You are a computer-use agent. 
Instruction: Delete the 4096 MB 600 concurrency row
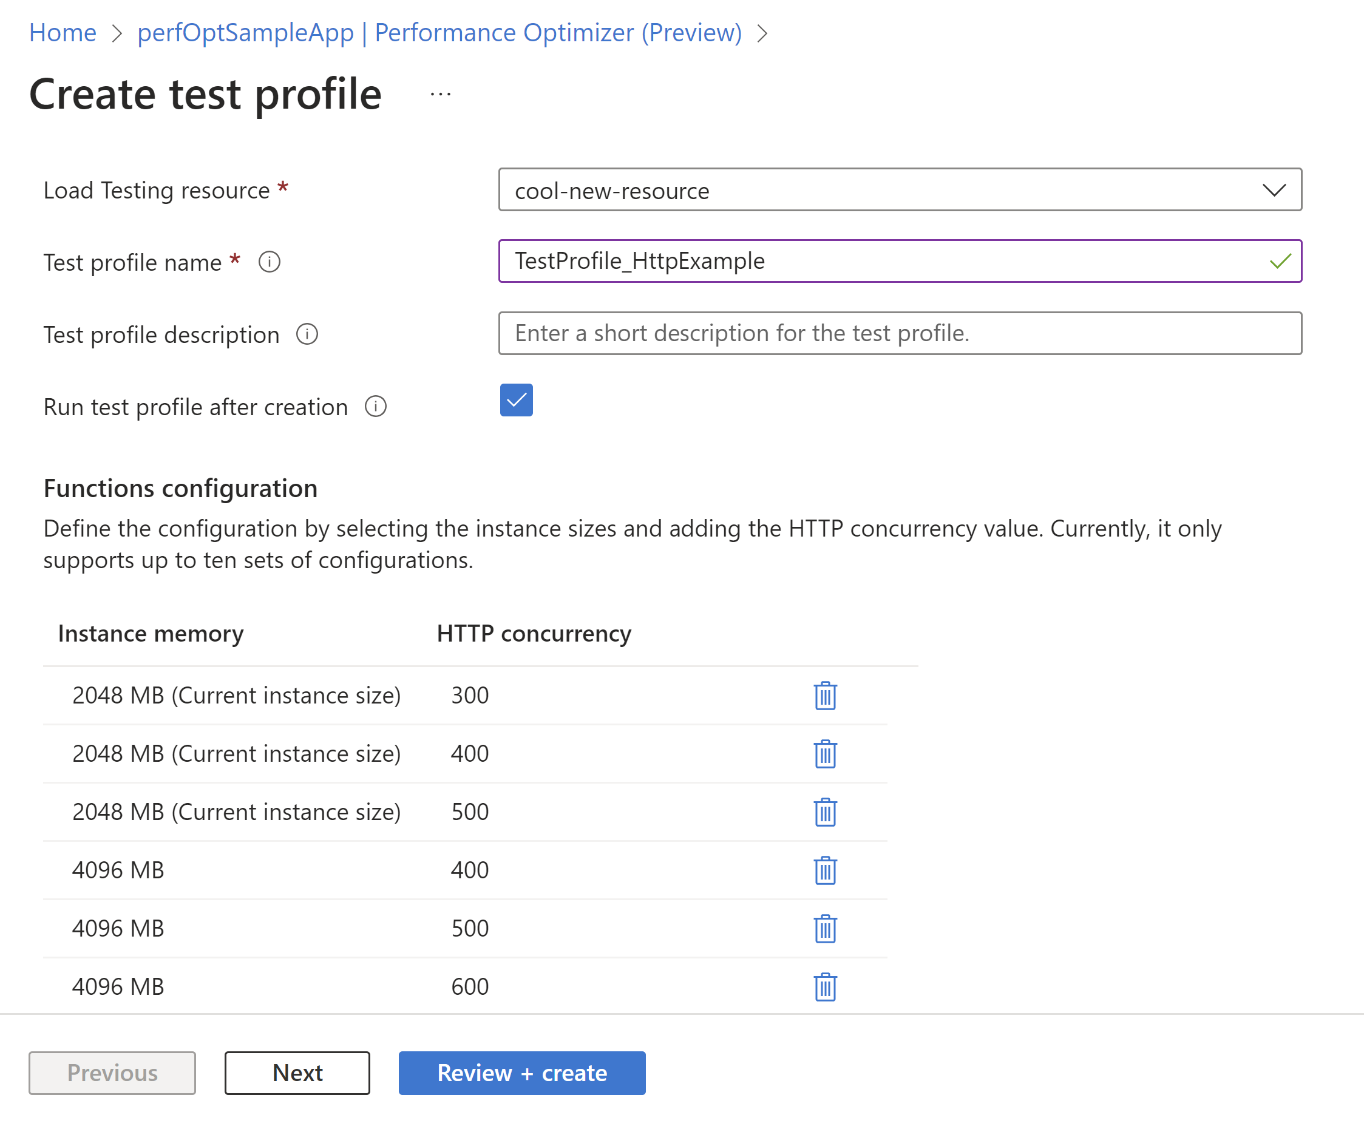click(825, 987)
